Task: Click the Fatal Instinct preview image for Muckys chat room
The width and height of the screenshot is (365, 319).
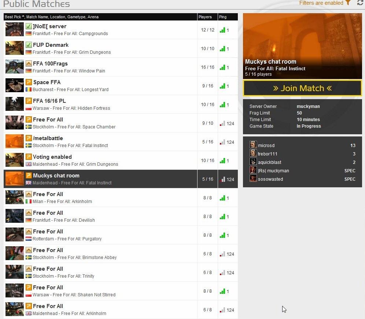Action: [x=302, y=46]
